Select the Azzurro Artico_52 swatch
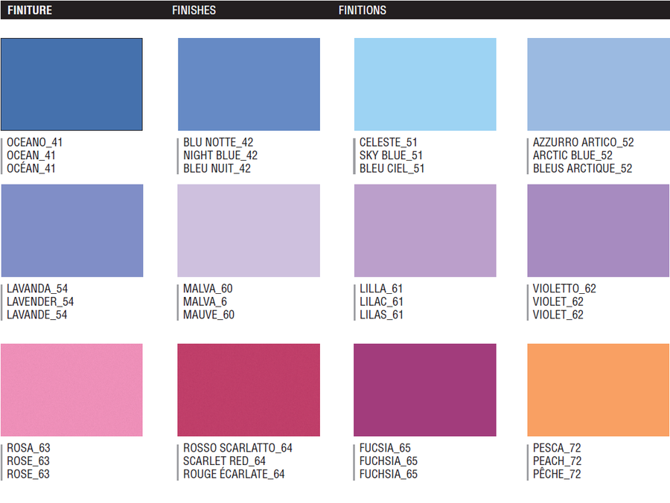 [599, 84]
